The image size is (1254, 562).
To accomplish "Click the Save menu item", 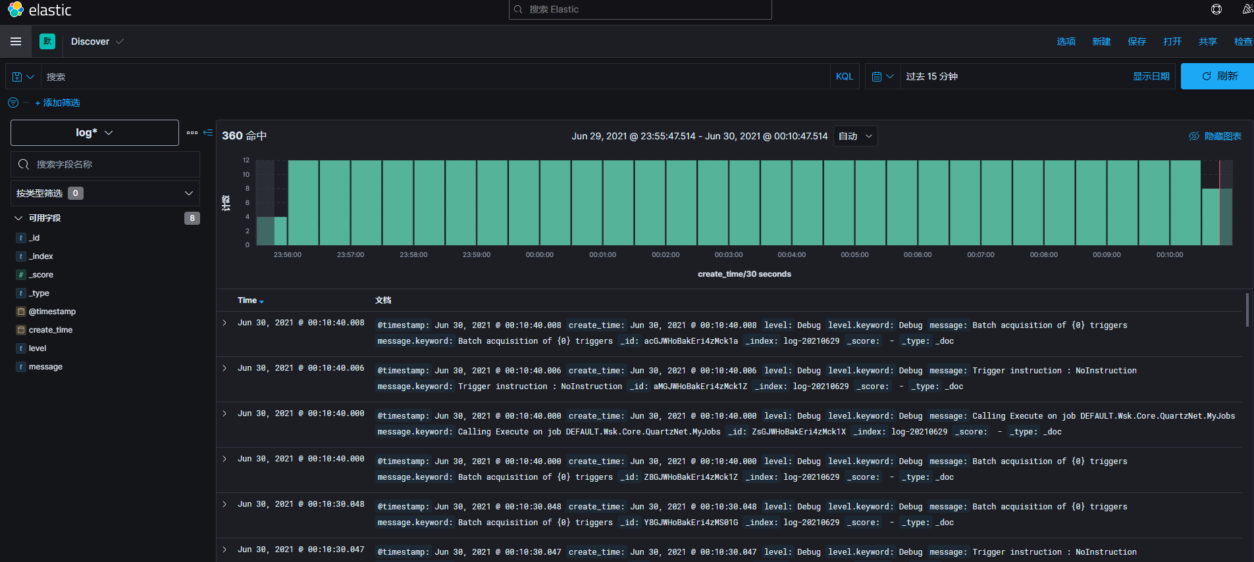I will pos(1137,41).
